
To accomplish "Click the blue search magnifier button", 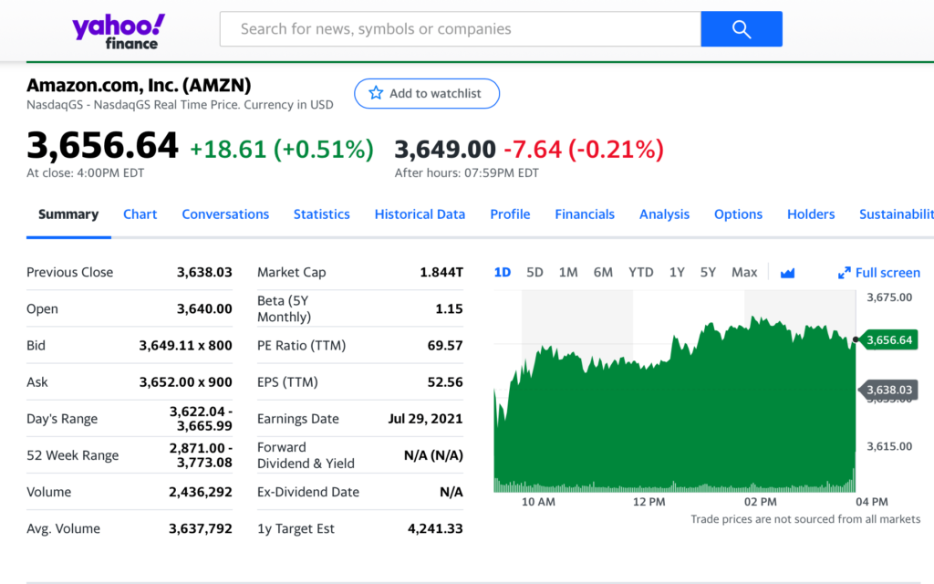I will point(741,29).
